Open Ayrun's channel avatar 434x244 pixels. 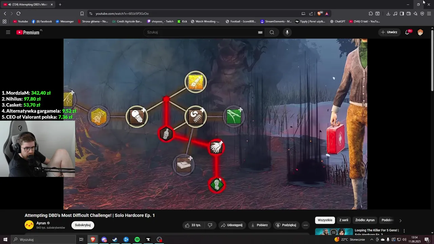[x=29, y=225]
